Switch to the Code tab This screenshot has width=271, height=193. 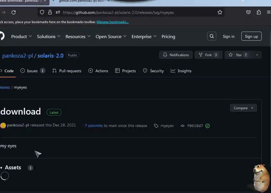(x=7, y=71)
